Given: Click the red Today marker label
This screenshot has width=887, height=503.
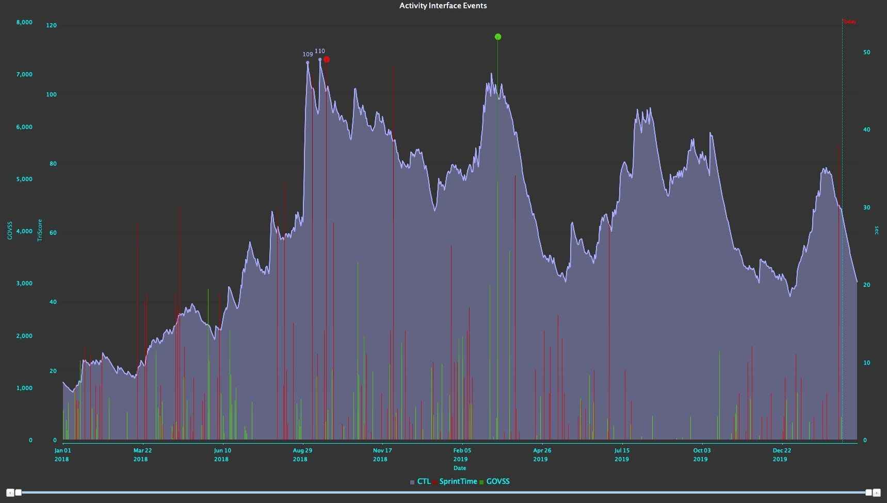Looking at the screenshot, I should tap(849, 22).
